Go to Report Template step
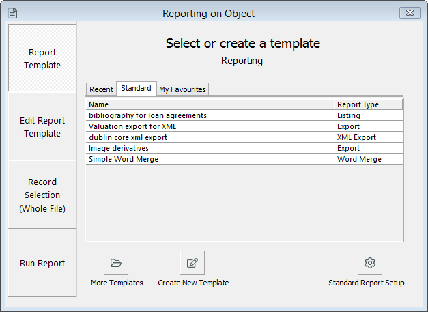Image resolution: width=428 pixels, height=312 pixels. (42, 59)
